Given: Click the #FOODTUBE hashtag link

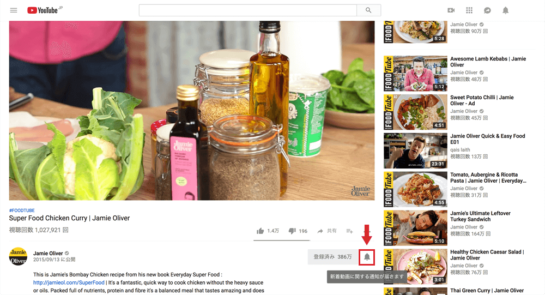Looking at the screenshot, I should [x=22, y=210].
